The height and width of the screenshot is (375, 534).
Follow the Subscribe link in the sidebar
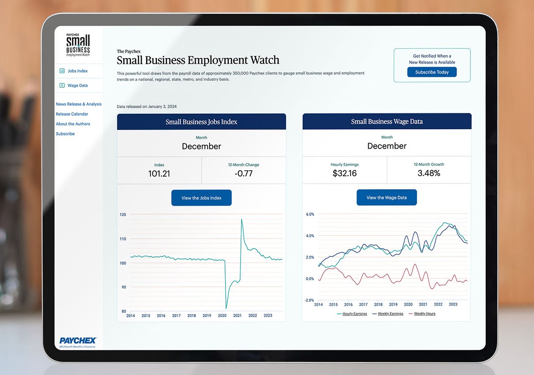point(65,134)
